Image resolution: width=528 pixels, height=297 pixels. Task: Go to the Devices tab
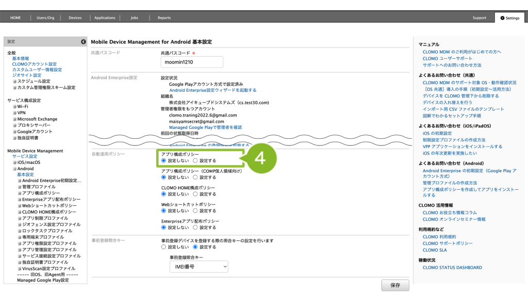tap(75, 18)
